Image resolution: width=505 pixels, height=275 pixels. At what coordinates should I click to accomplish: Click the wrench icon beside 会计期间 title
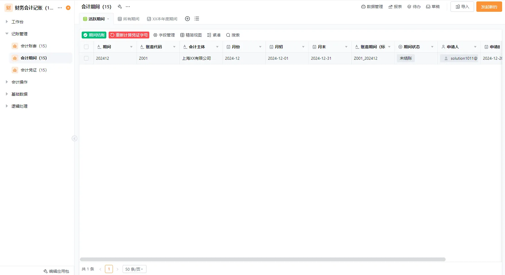[x=120, y=6]
